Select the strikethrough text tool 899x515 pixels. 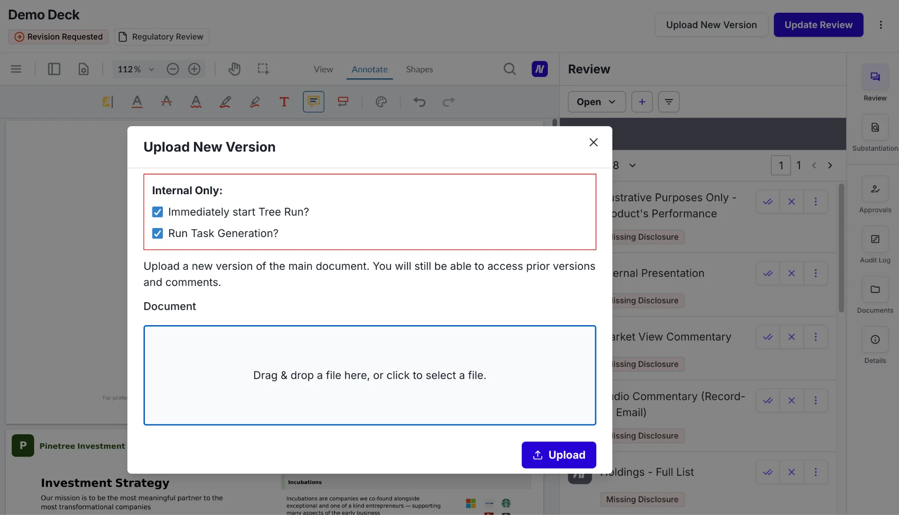(x=166, y=102)
